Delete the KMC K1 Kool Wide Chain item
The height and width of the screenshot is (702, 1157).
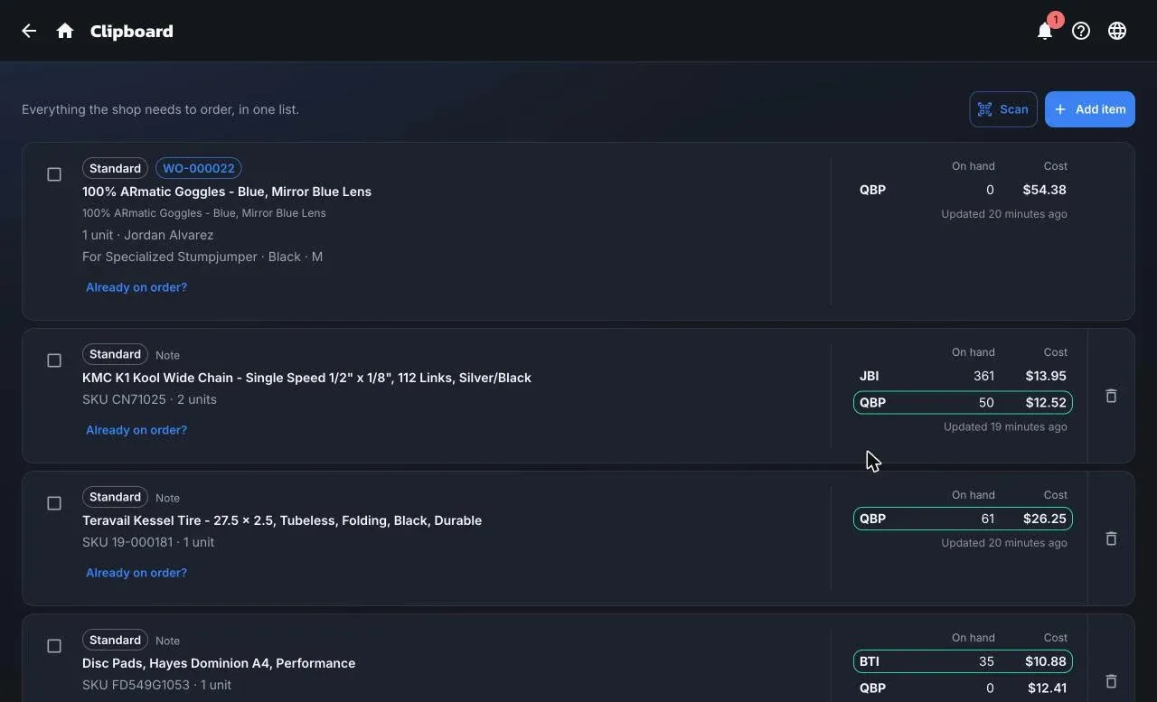[1111, 396]
